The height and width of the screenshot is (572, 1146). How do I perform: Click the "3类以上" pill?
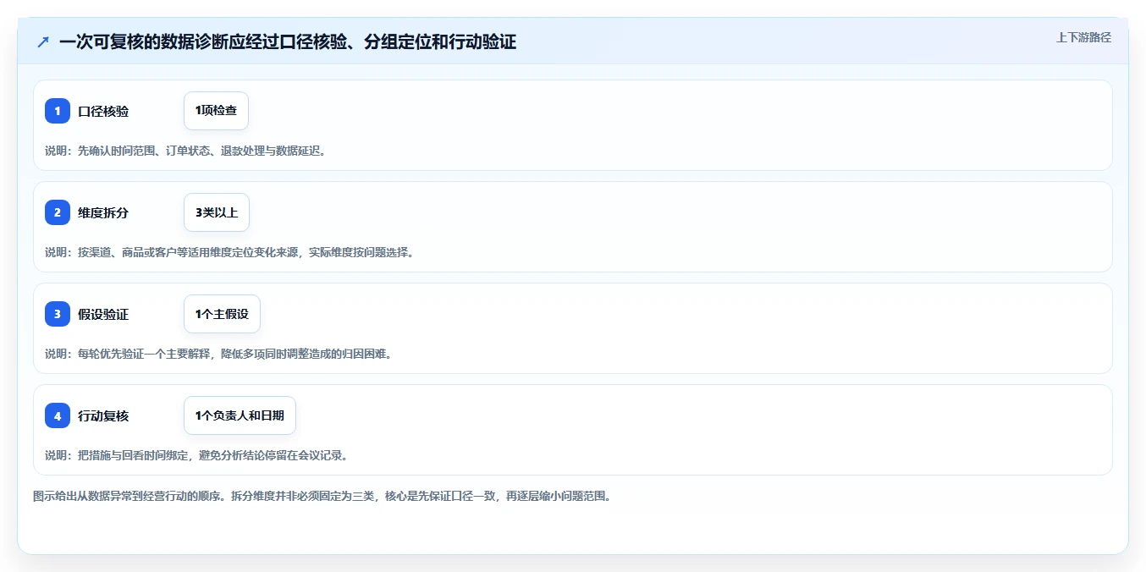(217, 212)
